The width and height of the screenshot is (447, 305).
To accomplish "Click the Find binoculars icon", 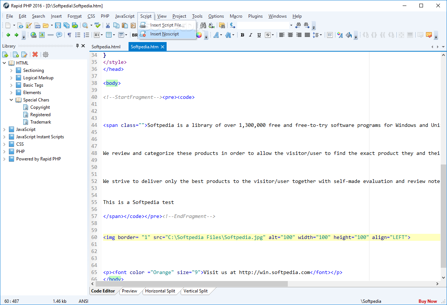I will [x=203, y=25].
